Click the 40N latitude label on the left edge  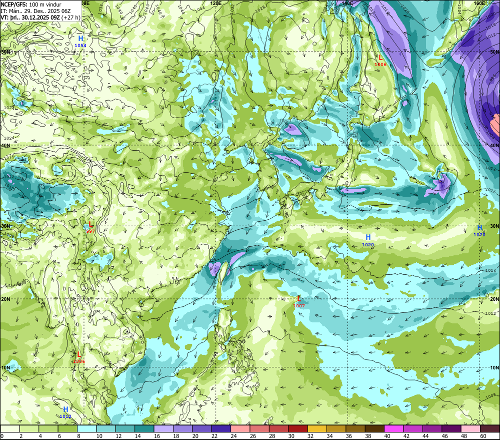(x=5, y=145)
